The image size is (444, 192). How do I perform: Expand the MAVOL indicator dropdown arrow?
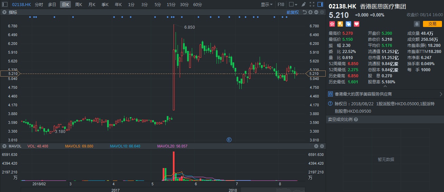pyautogui.click(x=4, y=146)
